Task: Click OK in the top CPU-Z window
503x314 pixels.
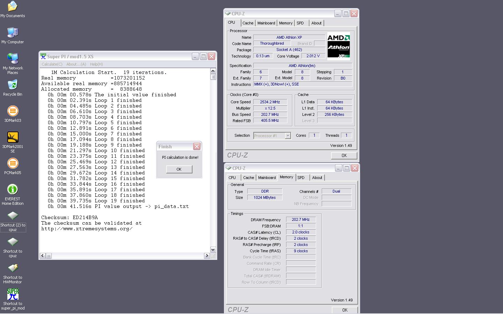Action: click(344, 156)
